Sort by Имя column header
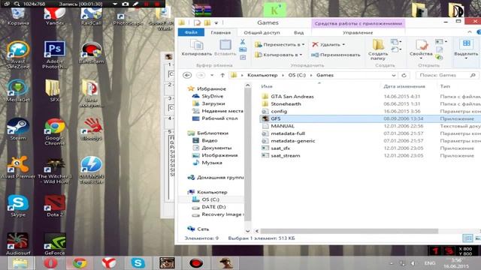This screenshot has height=270, width=481. [267, 86]
